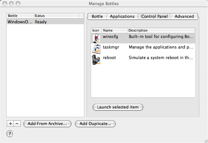The width and height of the screenshot is (208, 143).
Task: Click Add From Archive button
Action: click(47, 124)
